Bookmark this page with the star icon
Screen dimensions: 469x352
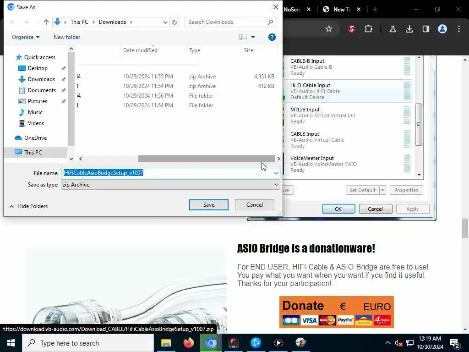pos(329,29)
